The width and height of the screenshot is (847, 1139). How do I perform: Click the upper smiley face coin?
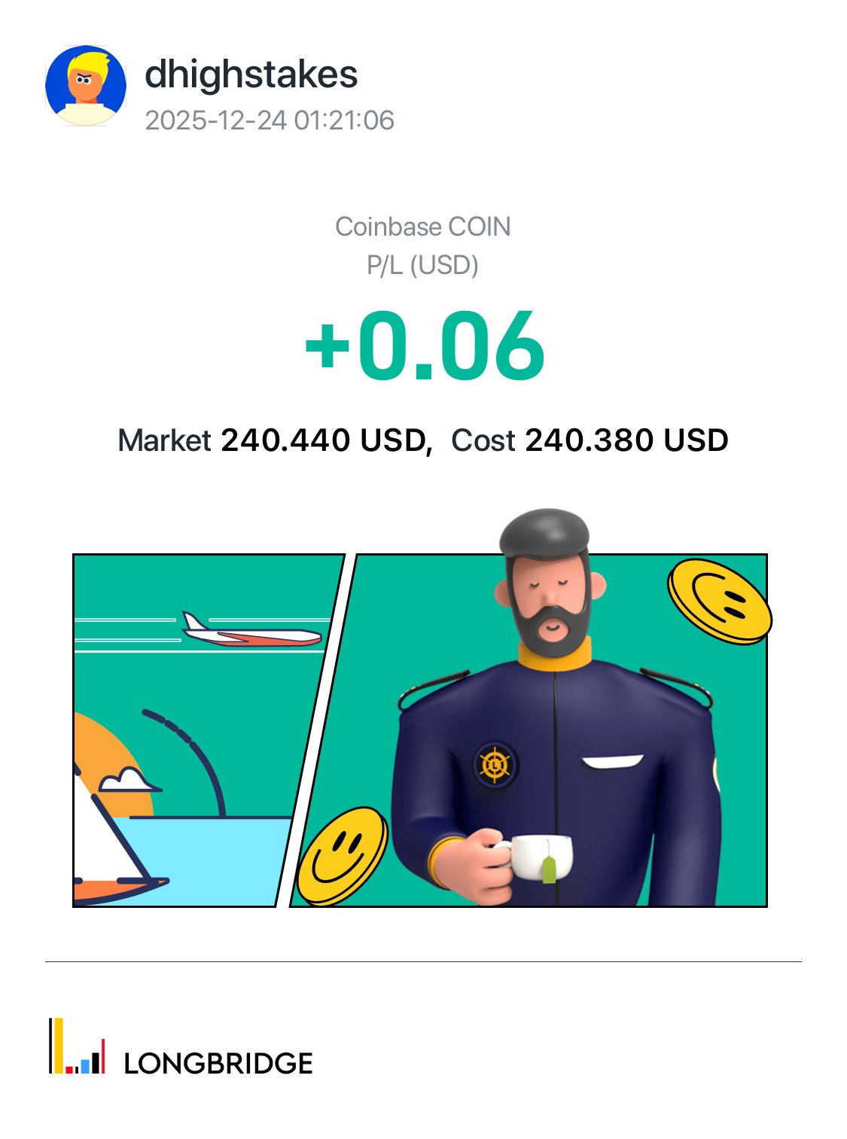coord(719,601)
